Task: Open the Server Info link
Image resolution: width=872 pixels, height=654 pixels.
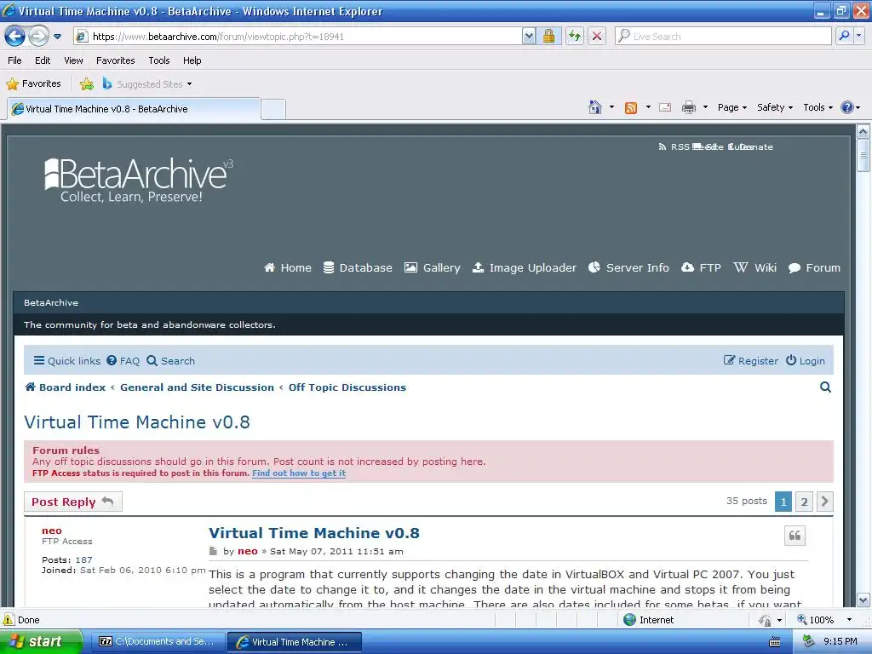Action: 628,268
